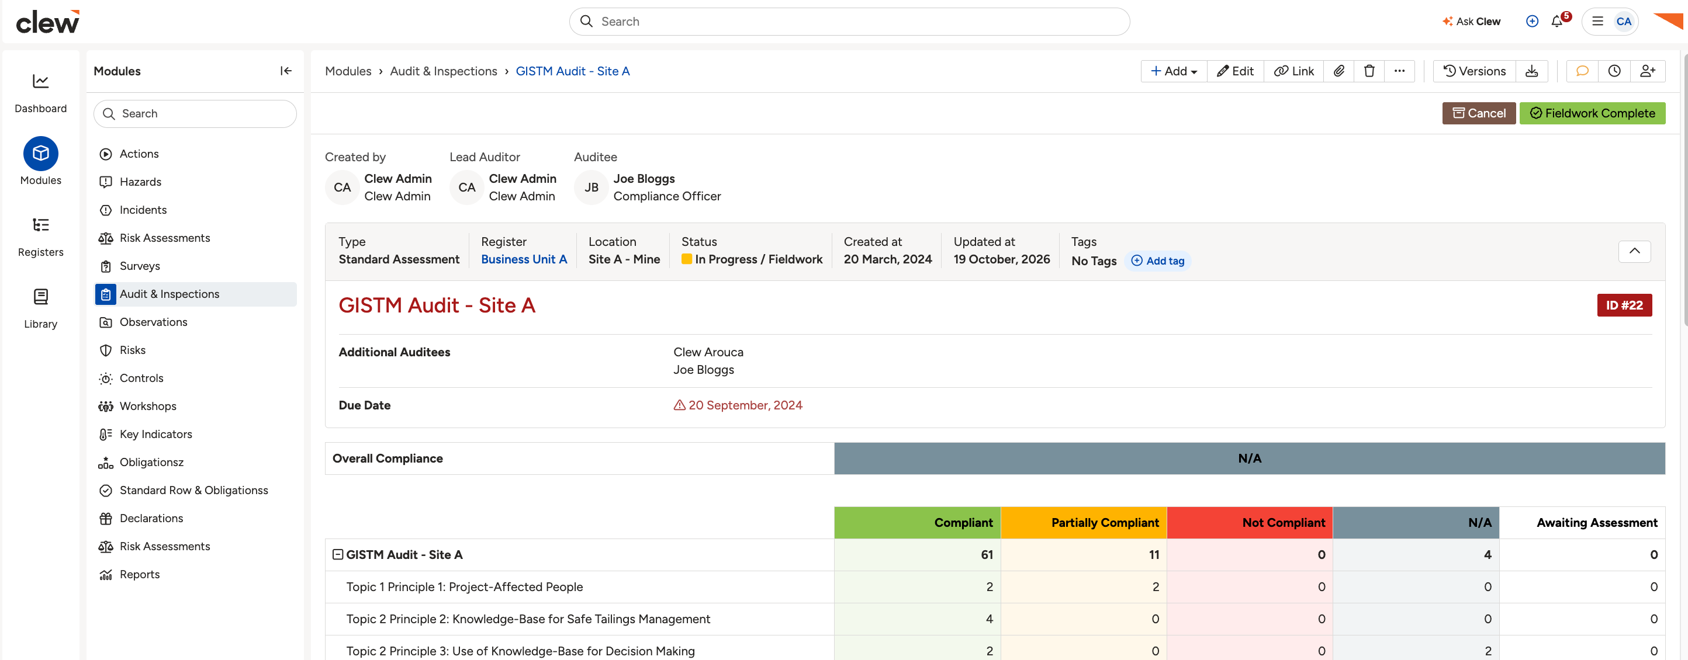
Task: Open Surveys module
Action: click(x=195, y=266)
